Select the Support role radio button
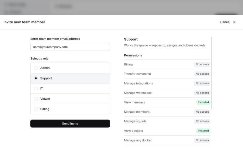The image size is (243, 150). (36, 78)
